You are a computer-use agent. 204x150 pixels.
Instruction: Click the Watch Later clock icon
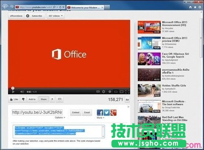coord(110,92)
